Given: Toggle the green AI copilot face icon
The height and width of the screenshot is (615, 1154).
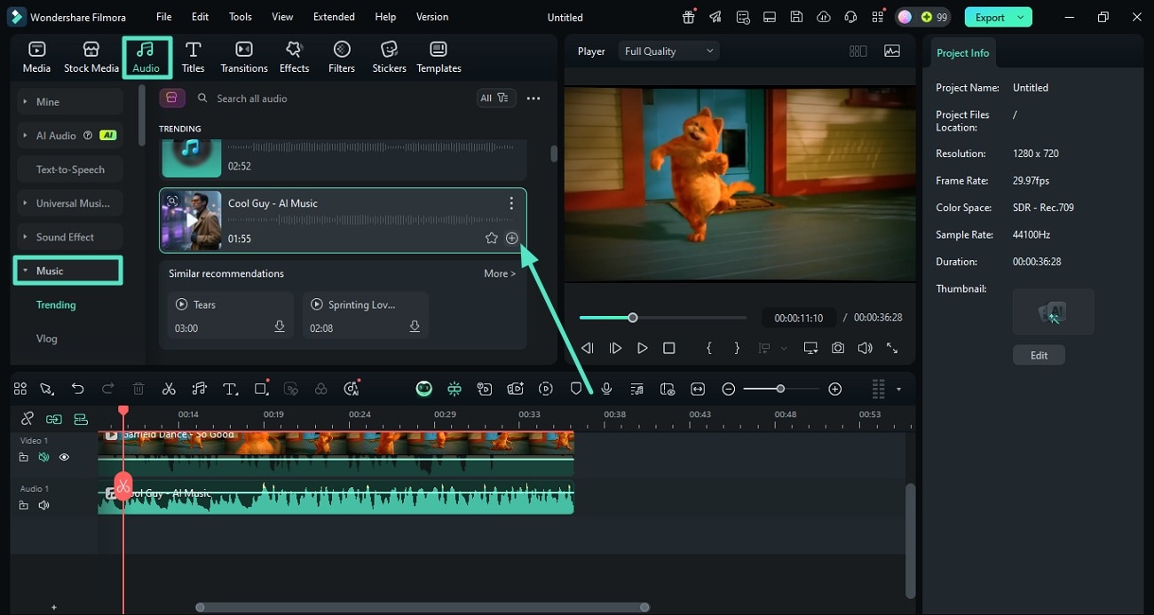Looking at the screenshot, I should tap(424, 389).
